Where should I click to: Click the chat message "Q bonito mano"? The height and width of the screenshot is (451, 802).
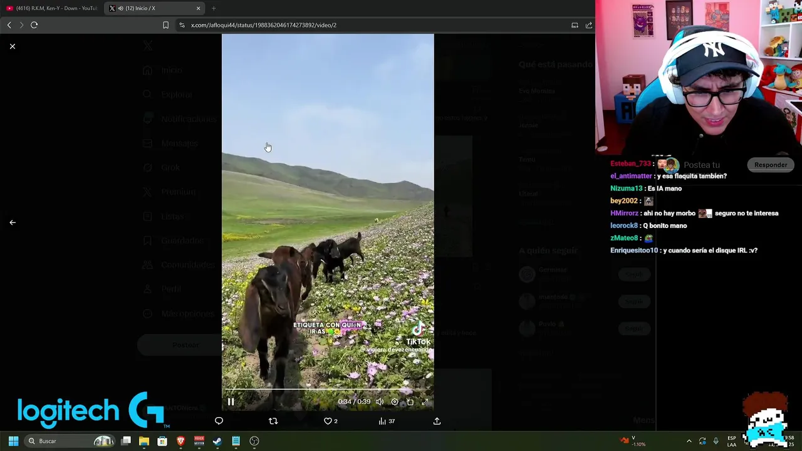point(665,225)
